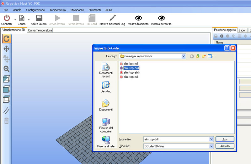Click the dialog help question button
Screen dimensions: 251x164
point(227,48)
